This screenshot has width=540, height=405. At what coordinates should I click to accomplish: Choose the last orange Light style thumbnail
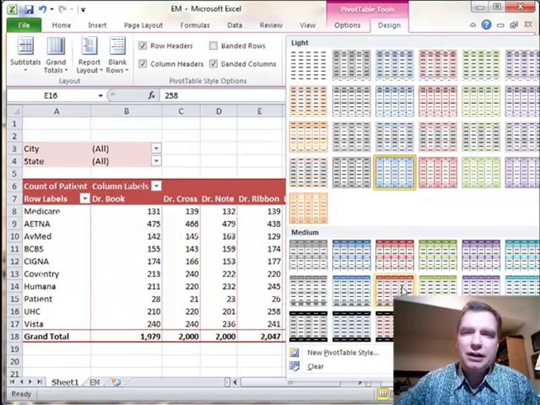[x=308, y=208]
